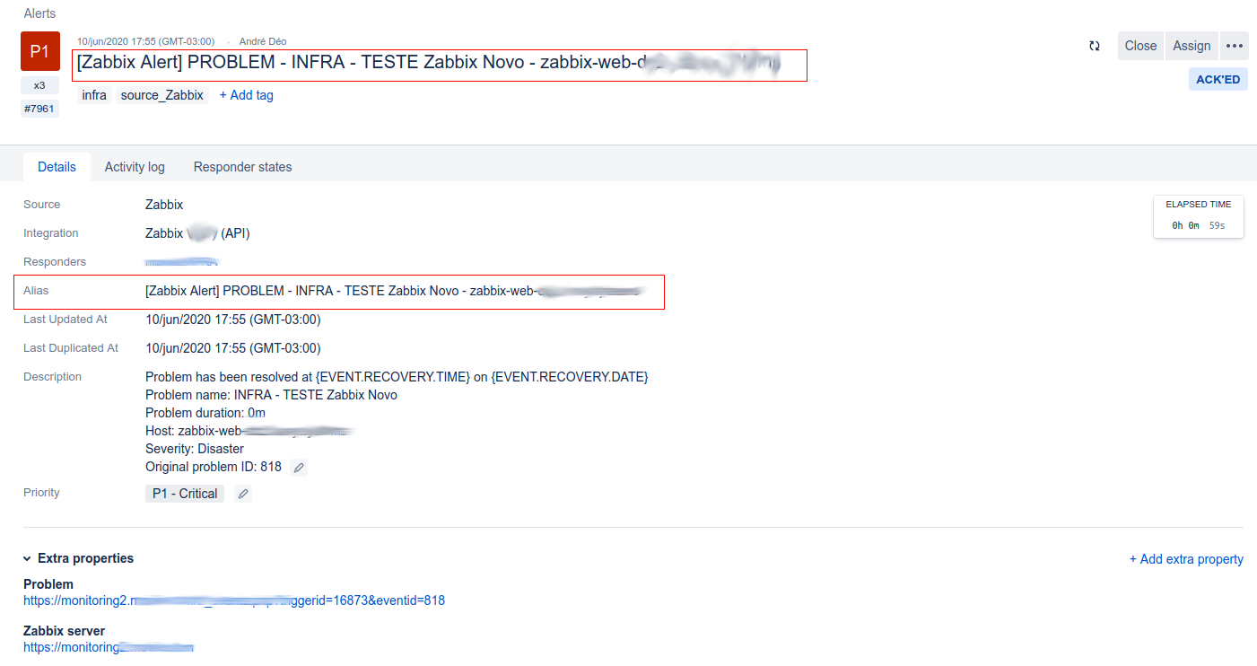Click the Alerts breadcrumb heading
This screenshot has height=666, width=1257.
[x=39, y=13]
